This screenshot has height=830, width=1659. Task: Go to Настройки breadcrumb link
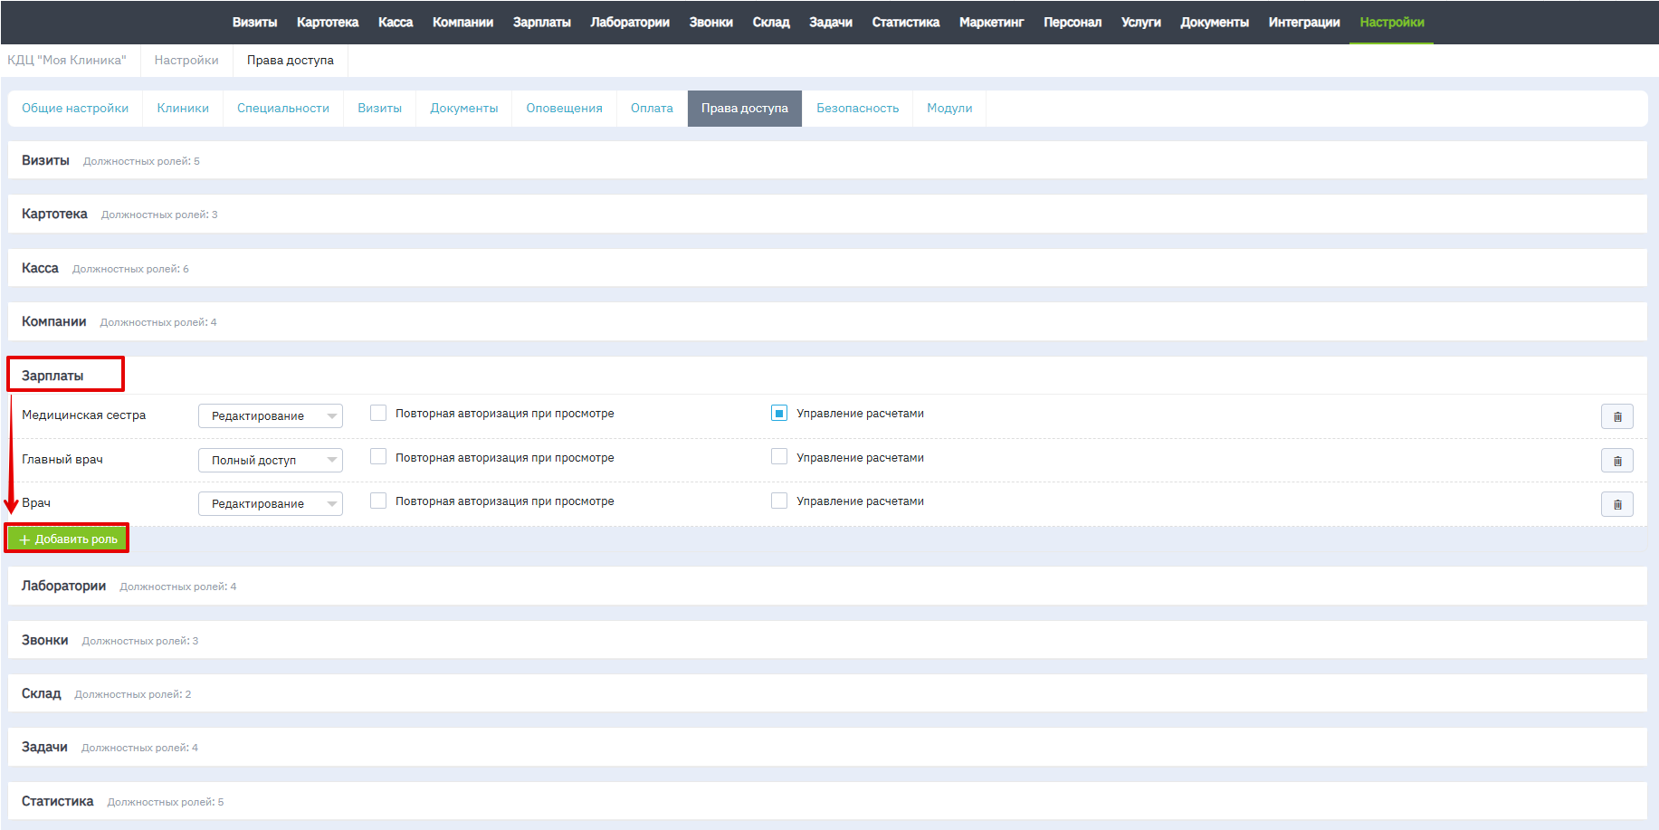point(186,61)
